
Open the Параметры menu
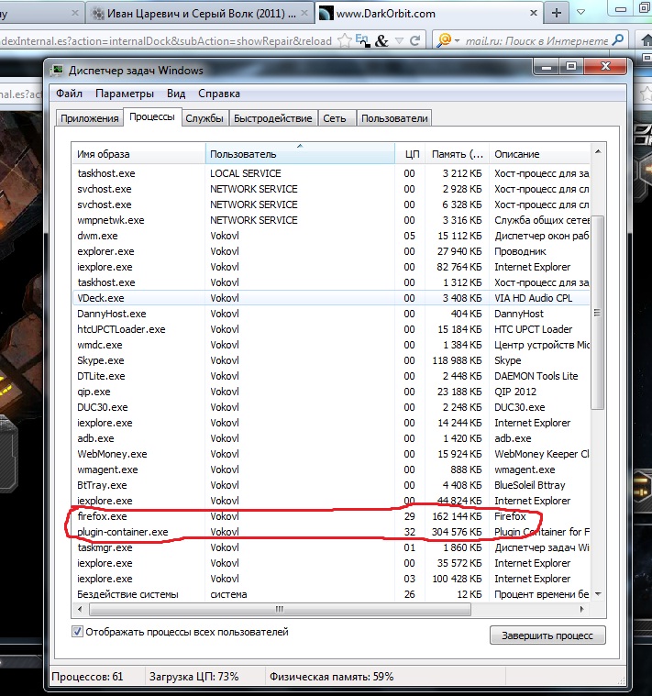[x=125, y=94]
